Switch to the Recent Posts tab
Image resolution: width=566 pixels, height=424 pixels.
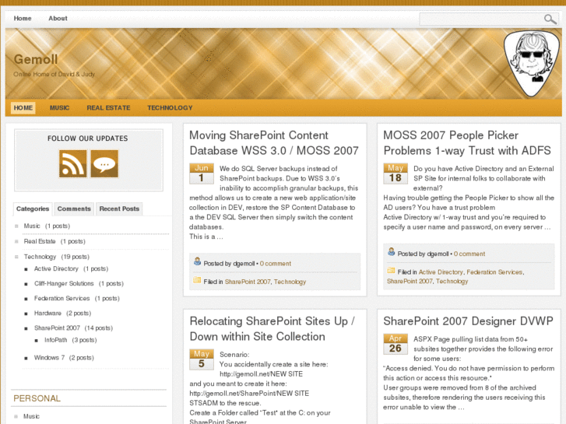click(x=119, y=209)
